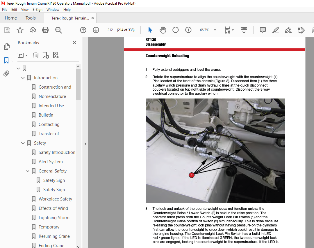Image resolution: width=314 pixels, height=248 pixels.
Task: Go to previous page arrow icon
Action: coord(83,30)
